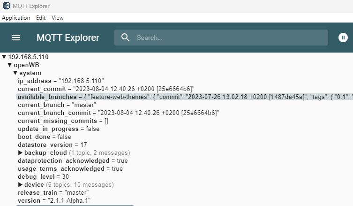Click the MQTT Explorer header title

[68, 38]
